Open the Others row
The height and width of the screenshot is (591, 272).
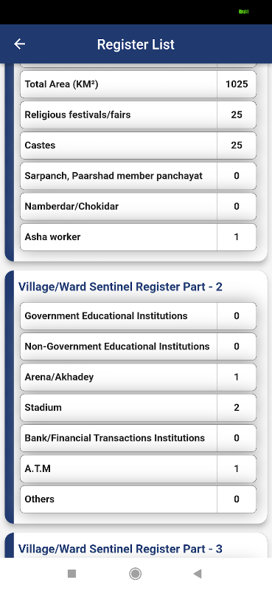[138, 499]
